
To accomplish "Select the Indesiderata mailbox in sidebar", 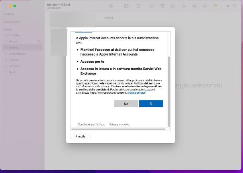I will coord(22,54).
